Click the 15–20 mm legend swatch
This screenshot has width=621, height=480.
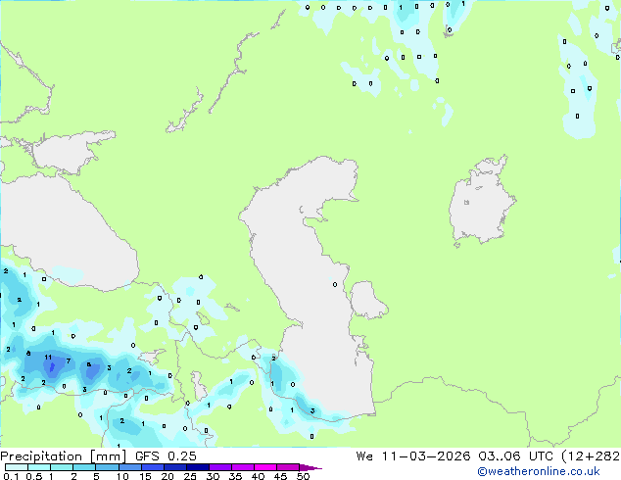152,467
